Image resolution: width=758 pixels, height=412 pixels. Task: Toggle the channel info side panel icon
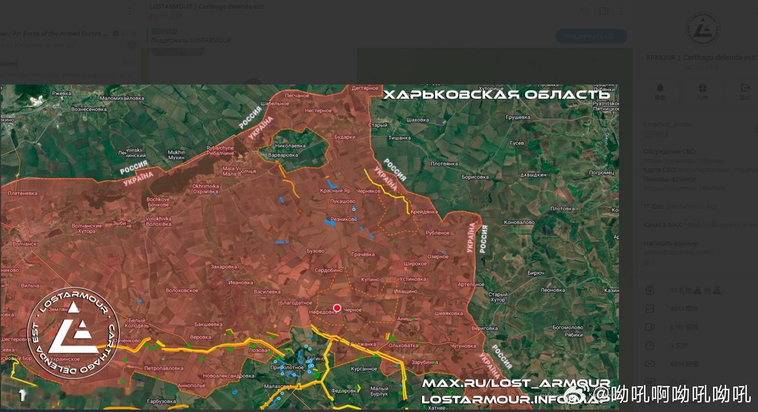click(x=604, y=11)
